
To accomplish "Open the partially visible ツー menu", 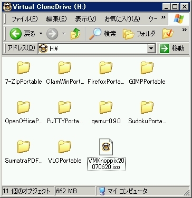I will point(153,19).
